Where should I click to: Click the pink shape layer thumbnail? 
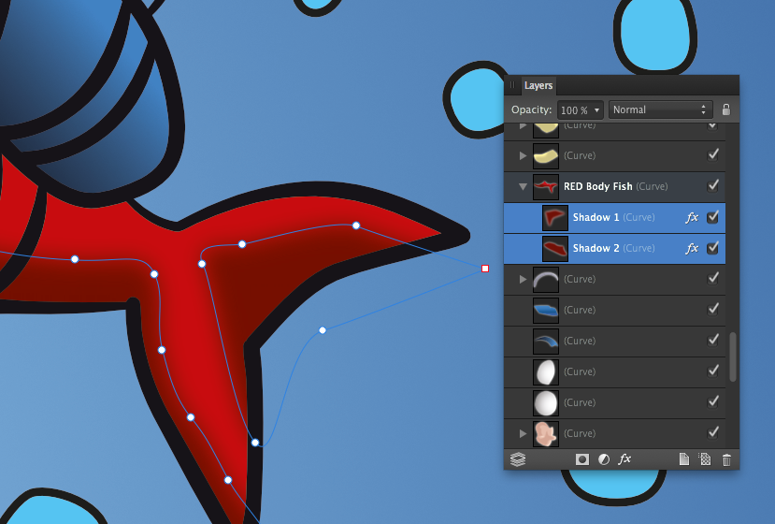click(x=546, y=433)
